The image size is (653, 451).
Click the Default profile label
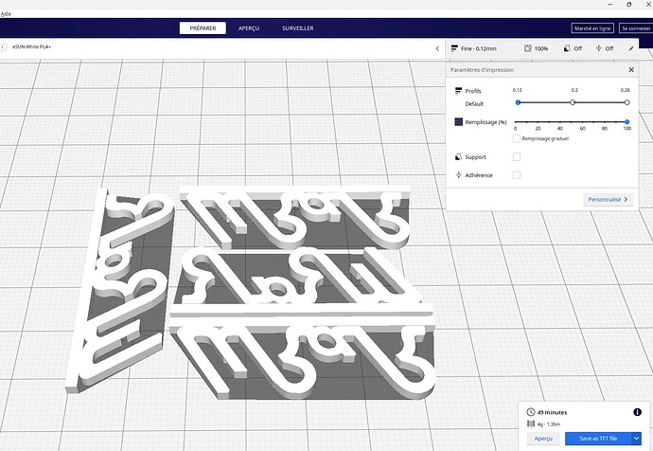coord(474,104)
